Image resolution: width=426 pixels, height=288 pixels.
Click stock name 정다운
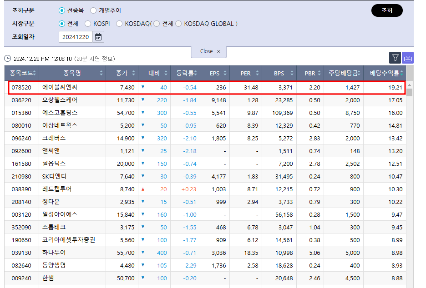tap(51, 202)
